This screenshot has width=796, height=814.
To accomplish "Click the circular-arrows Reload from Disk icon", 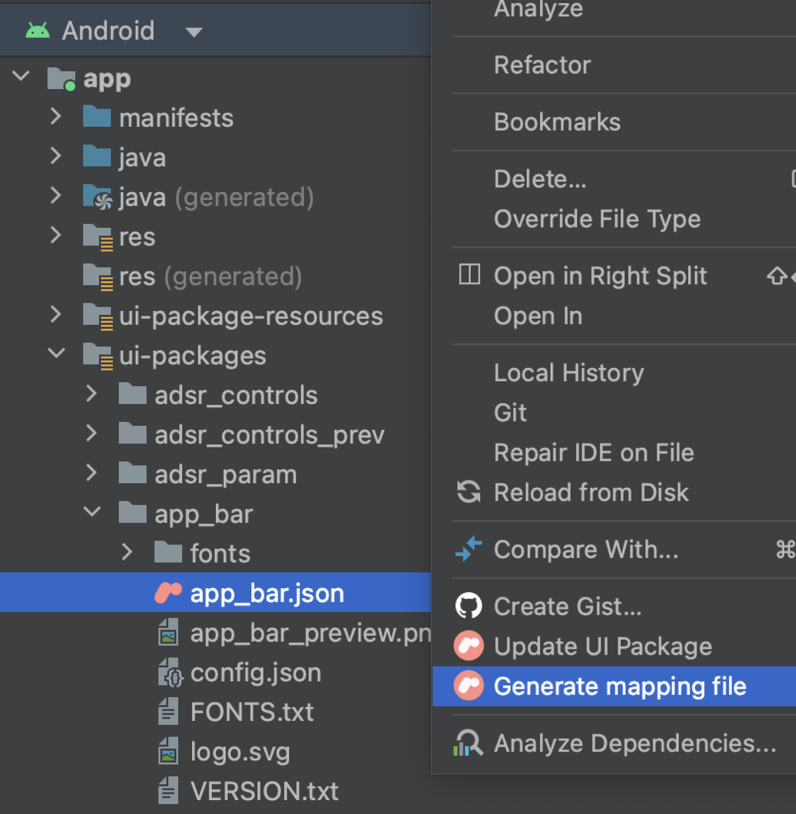I will click(x=469, y=492).
